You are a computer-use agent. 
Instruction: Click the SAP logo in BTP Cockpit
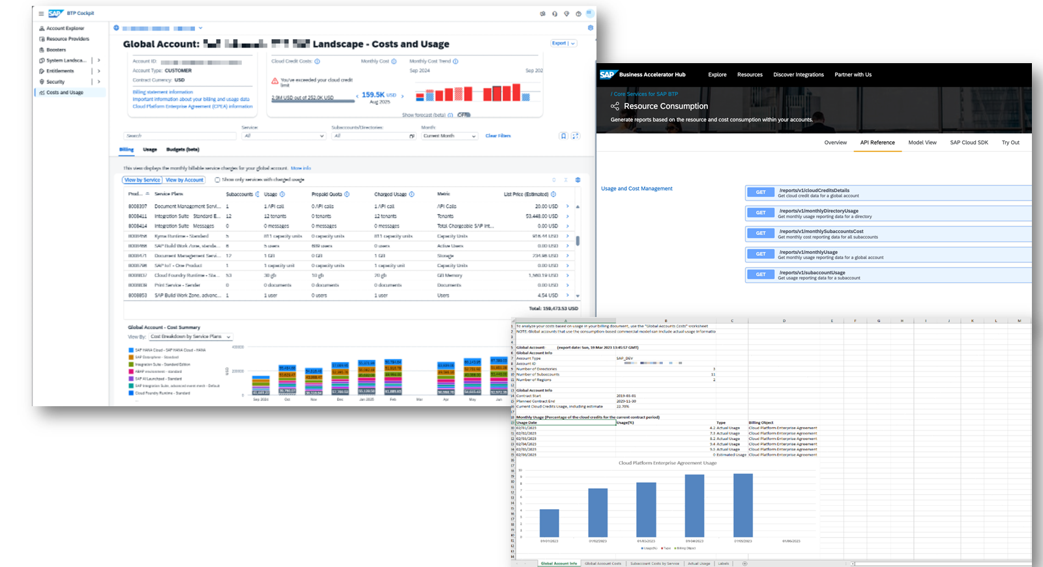pos(55,13)
